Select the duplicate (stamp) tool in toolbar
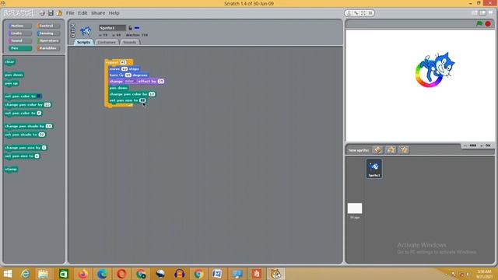Screen dimensions: 498x280 click(x=349, y=13)
